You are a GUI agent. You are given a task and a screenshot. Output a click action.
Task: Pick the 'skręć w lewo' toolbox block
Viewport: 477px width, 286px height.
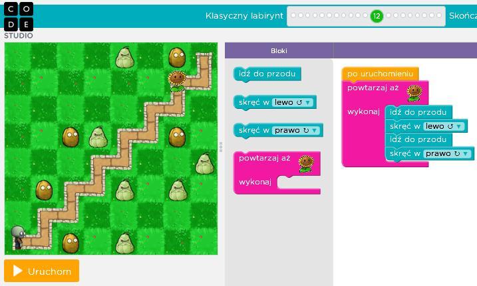pyautogui.click(x=275, y=102)
